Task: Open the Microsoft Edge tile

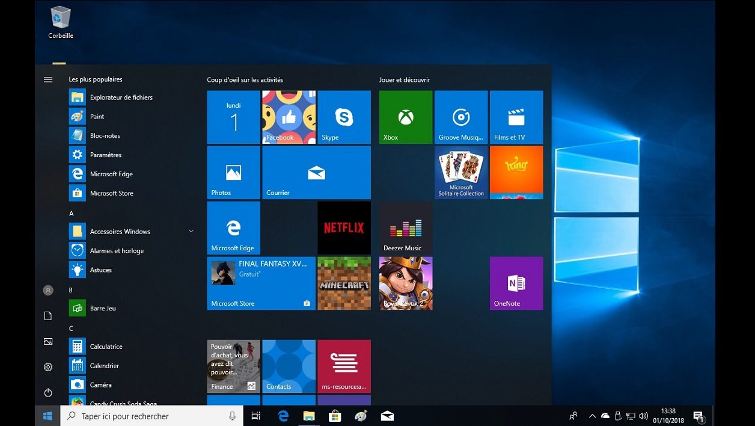Action: click(x=234, y=228)
